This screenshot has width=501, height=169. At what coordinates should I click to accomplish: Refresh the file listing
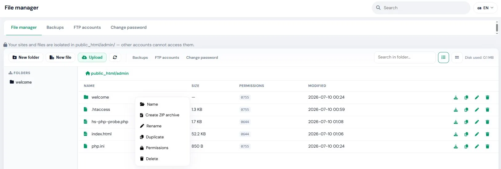(x=115, y=57)
